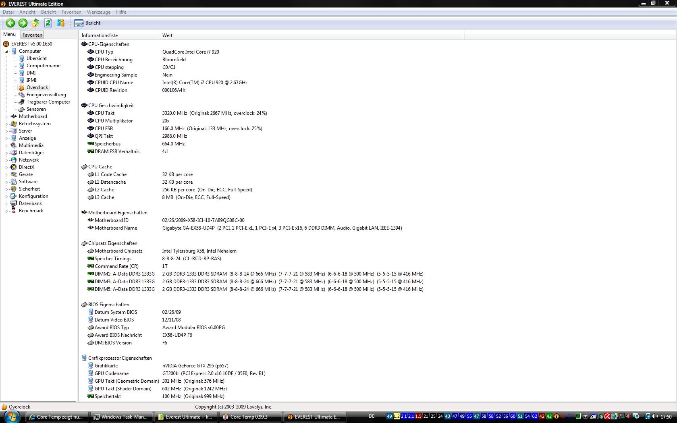Image resolution: width=677 pixels, height=423 pixels.
Task: Open Core Temp 0.99.3 taskbar button
Action: coord(250,417)
